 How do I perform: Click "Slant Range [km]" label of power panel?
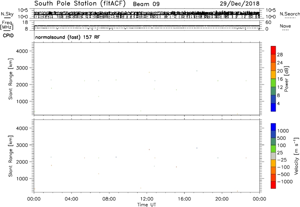[10, 79]
